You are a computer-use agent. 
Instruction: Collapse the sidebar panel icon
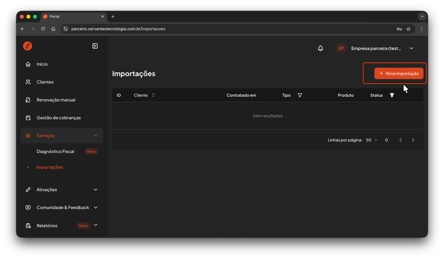click(x=95, y=46)
